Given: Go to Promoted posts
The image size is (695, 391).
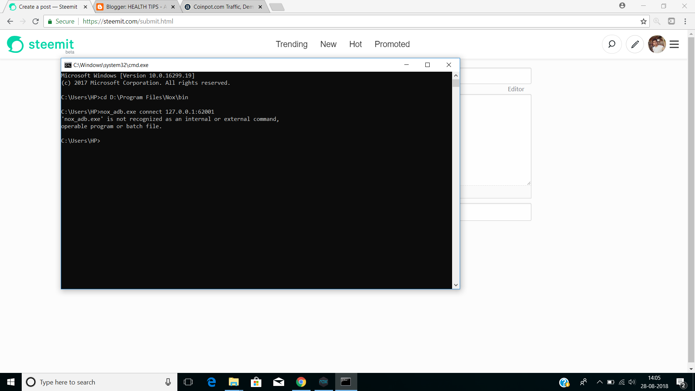Looking at the screenshot, I should 392,44.
